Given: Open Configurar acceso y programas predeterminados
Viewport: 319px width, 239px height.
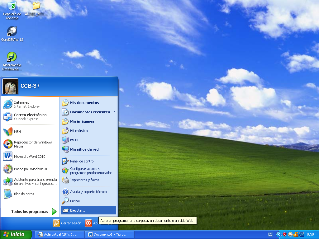Looking at the screenshot, I should [88, 171].
